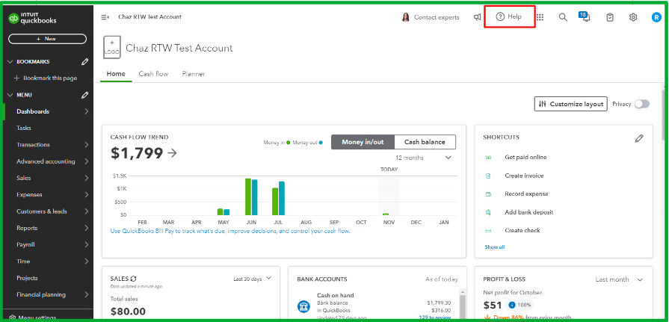Image resolution: width=669 pixels, height=322 pixels.
Task: Click the 129 to review link
Action: click(x=435, y=318)
